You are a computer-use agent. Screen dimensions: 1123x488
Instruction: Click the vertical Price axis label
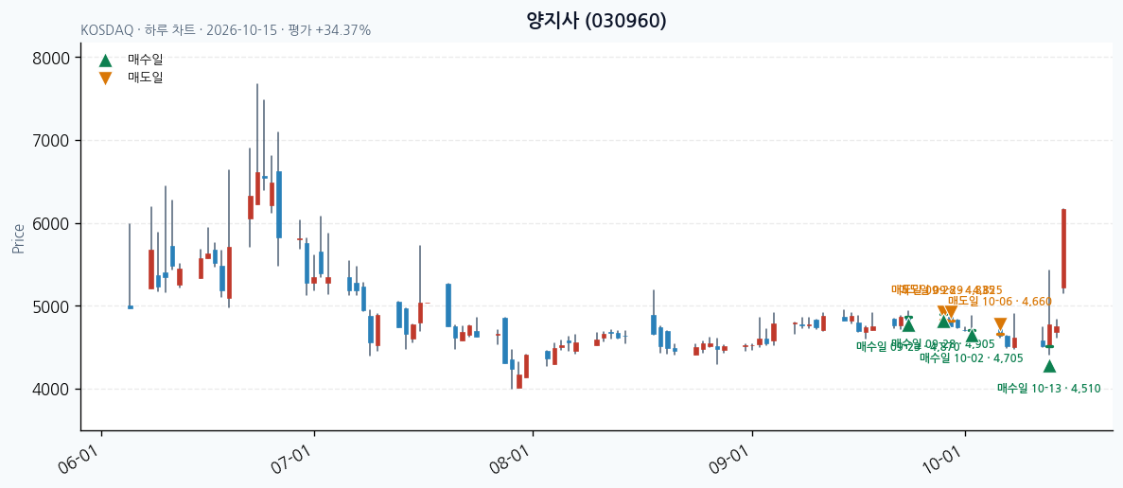point(19,238)
